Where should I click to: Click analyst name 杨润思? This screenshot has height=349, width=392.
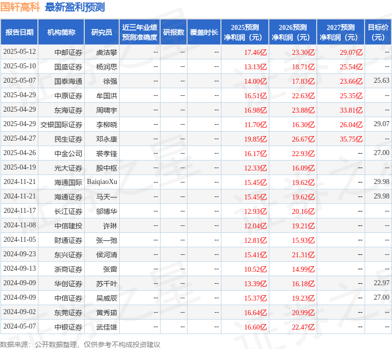coord(107,66)
